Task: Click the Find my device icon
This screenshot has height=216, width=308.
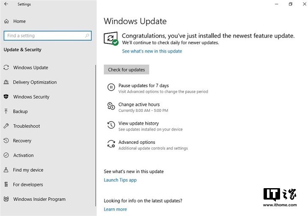Action: tap(6, 170)
